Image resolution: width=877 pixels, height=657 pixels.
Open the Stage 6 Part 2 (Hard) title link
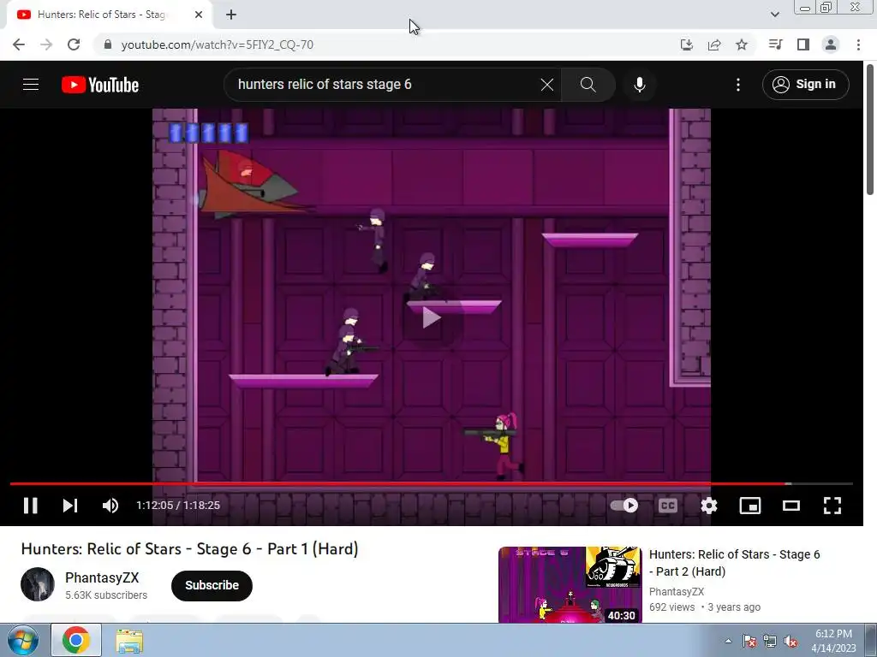pos(734,563)
